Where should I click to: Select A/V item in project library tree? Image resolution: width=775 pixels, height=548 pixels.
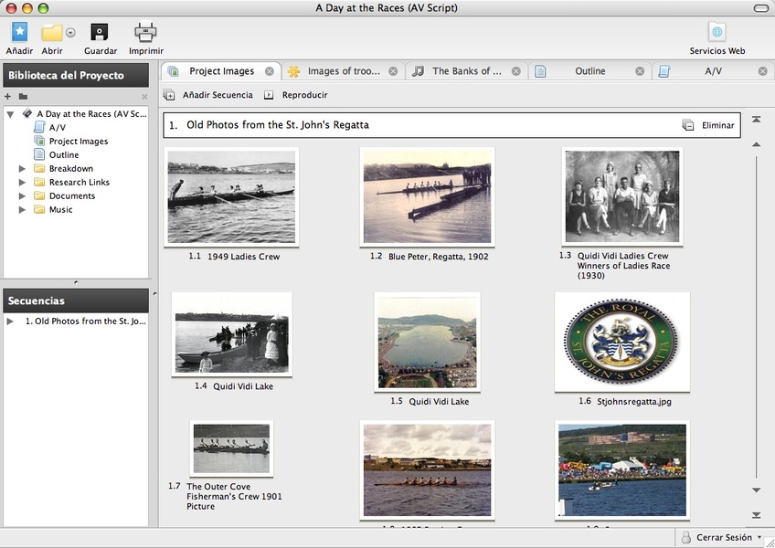[58, 128]
